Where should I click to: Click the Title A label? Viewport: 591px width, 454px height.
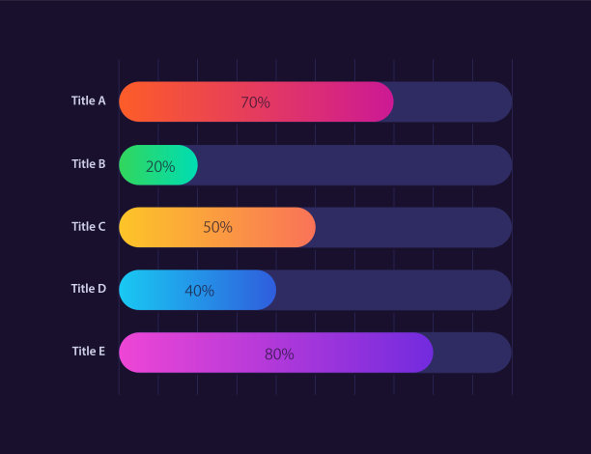pos(89,100)
